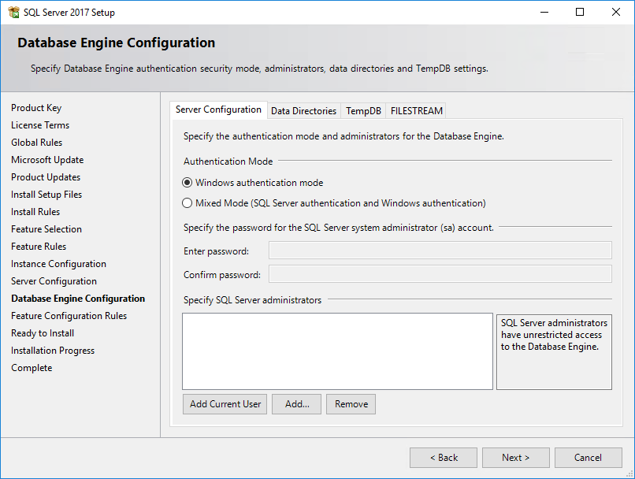
Task: Click the Add Current User button
Action: click(x=225, y=404)
